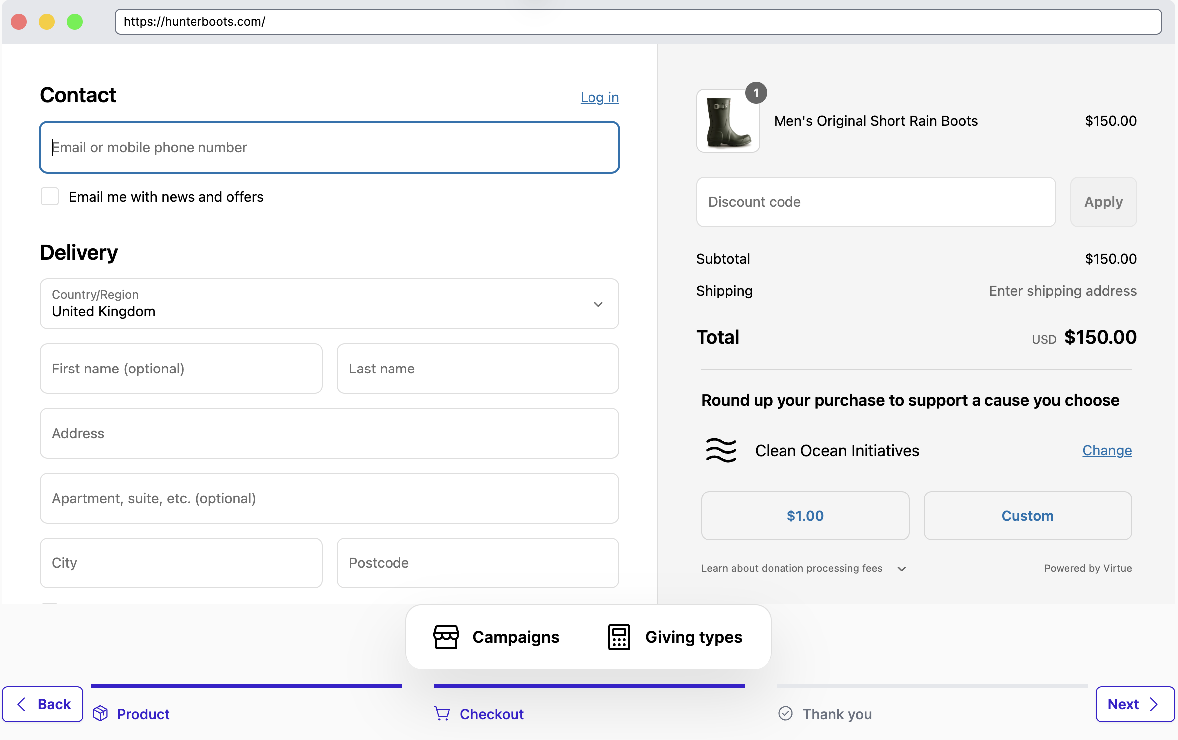Click the Giving types calculator icon
The image size is (1178, 740).
click(618, 637)
